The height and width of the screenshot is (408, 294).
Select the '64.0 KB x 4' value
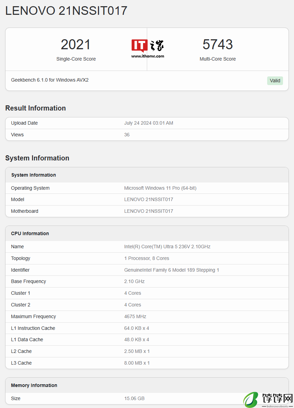[x=137, y=328]
